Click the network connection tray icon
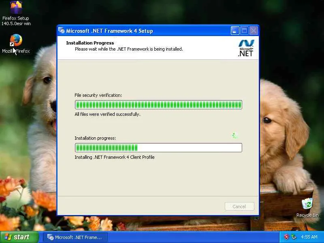The image size is (324, 243). click(294, 237)
